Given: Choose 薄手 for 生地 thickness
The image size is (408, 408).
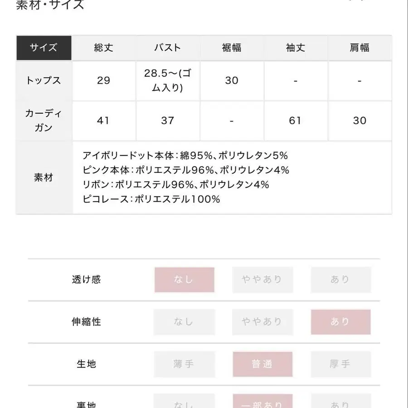Looking at the screenshot, I should click(184, 364).
